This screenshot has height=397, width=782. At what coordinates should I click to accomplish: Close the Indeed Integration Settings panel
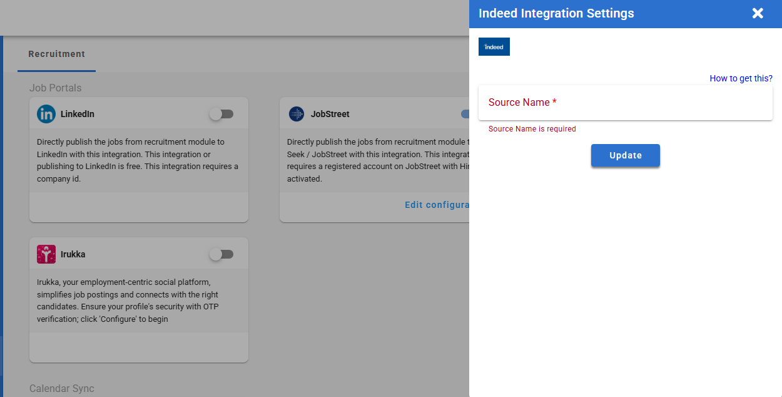pos(758,13)
